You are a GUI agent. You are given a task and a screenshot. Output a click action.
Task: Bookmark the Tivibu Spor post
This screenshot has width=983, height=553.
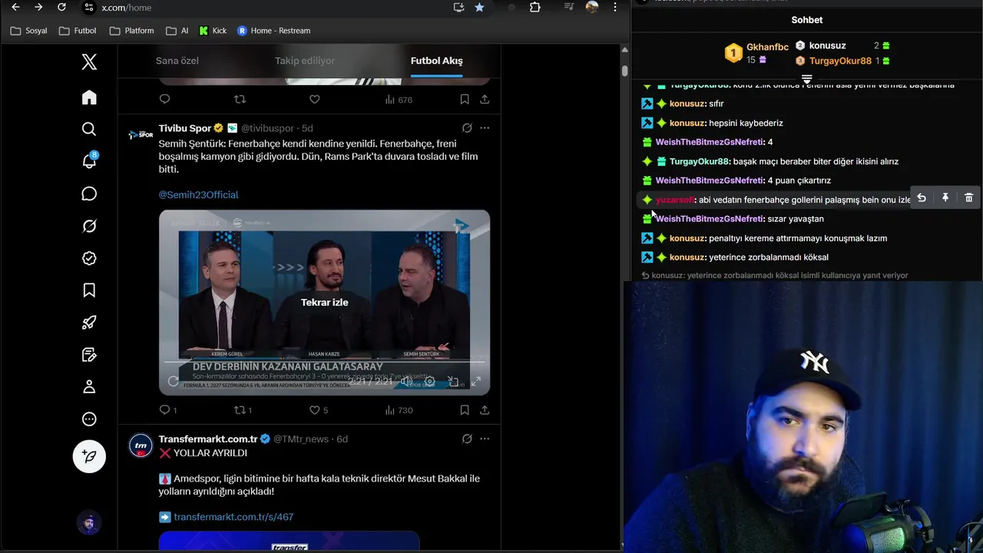pyautogui.click(x=465, y=410)
